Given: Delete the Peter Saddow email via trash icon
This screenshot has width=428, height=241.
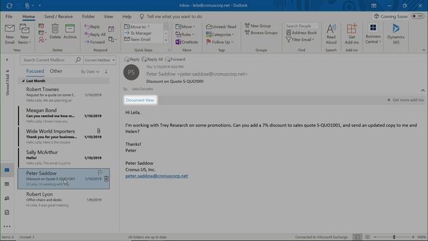Looking at the screenshot, I should pos(106,179).
